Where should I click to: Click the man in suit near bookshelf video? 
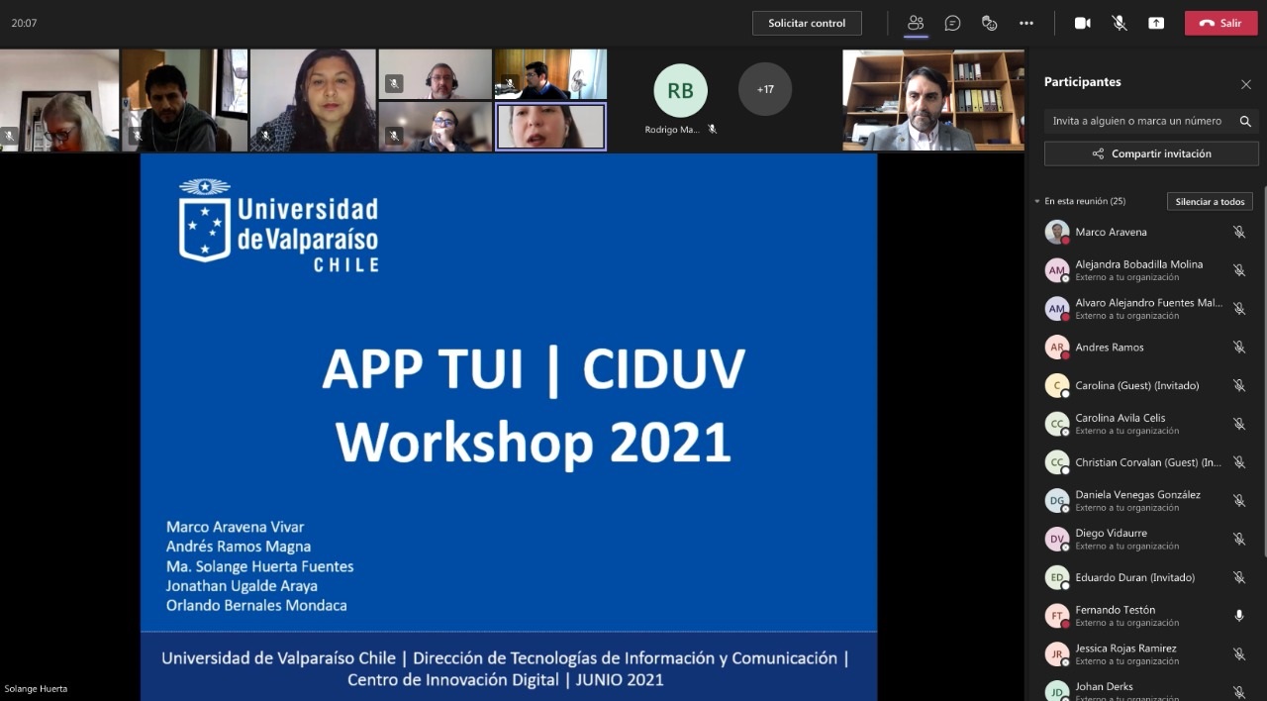click(x=933, y=100)
